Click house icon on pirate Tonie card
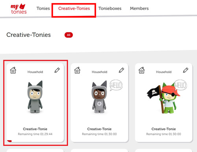Screen dimensions: 197x152 [x=141, y=70]
